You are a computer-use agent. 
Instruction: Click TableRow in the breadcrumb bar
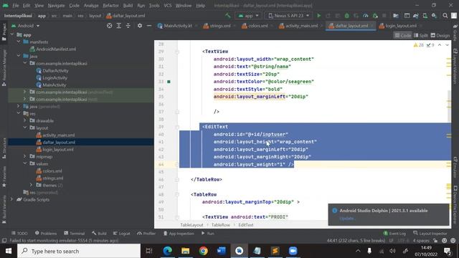point(221,225)
